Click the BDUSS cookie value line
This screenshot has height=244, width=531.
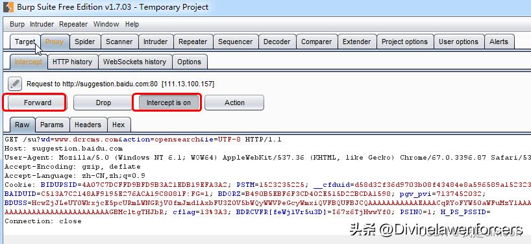point(267,203)
